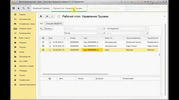Screen dimensions: 179x100
Task: Open the sections menu grid icon
Action: pos(14,8)
